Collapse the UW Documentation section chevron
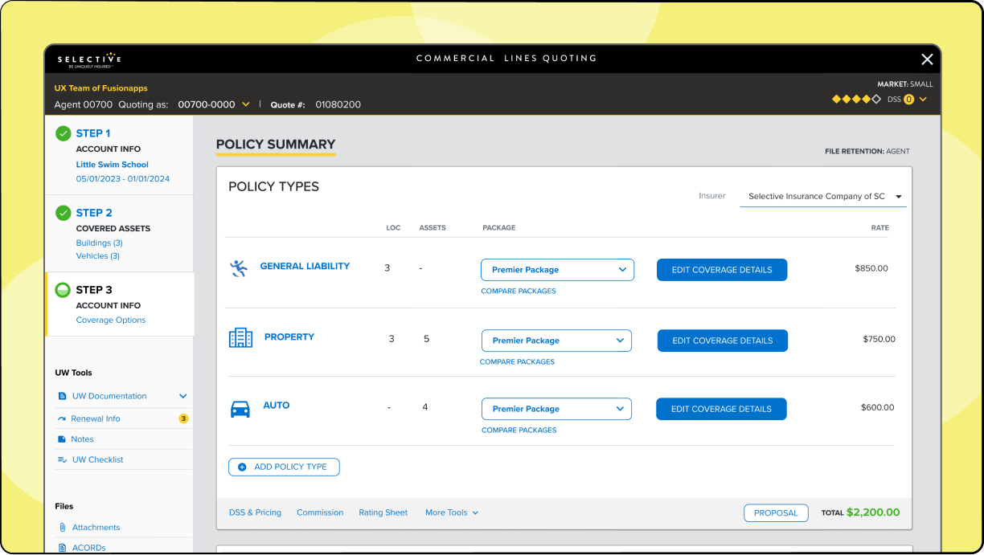The height and width of the screenshot is (555, 984). click(182, 396)
